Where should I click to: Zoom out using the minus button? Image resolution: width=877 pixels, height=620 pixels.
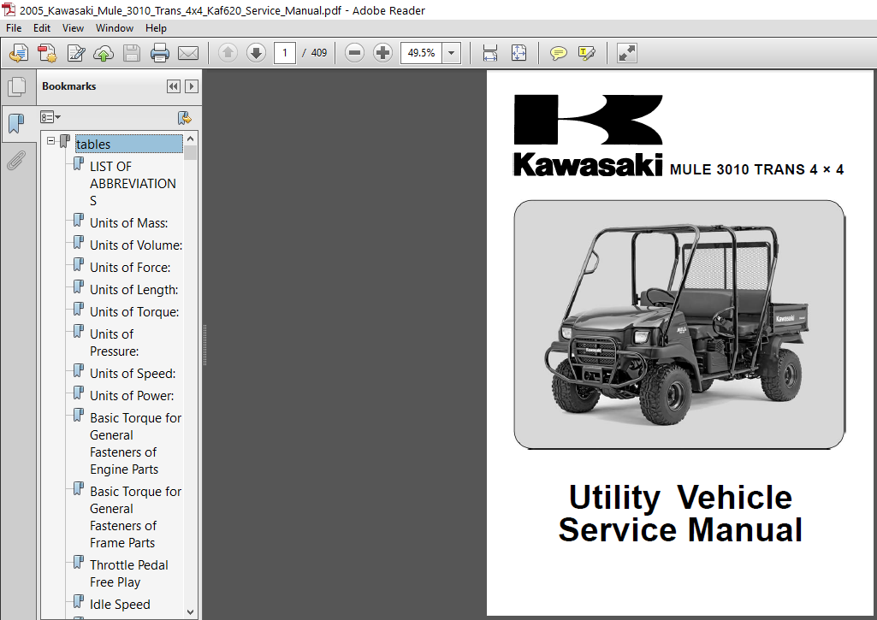click(354, 53)
